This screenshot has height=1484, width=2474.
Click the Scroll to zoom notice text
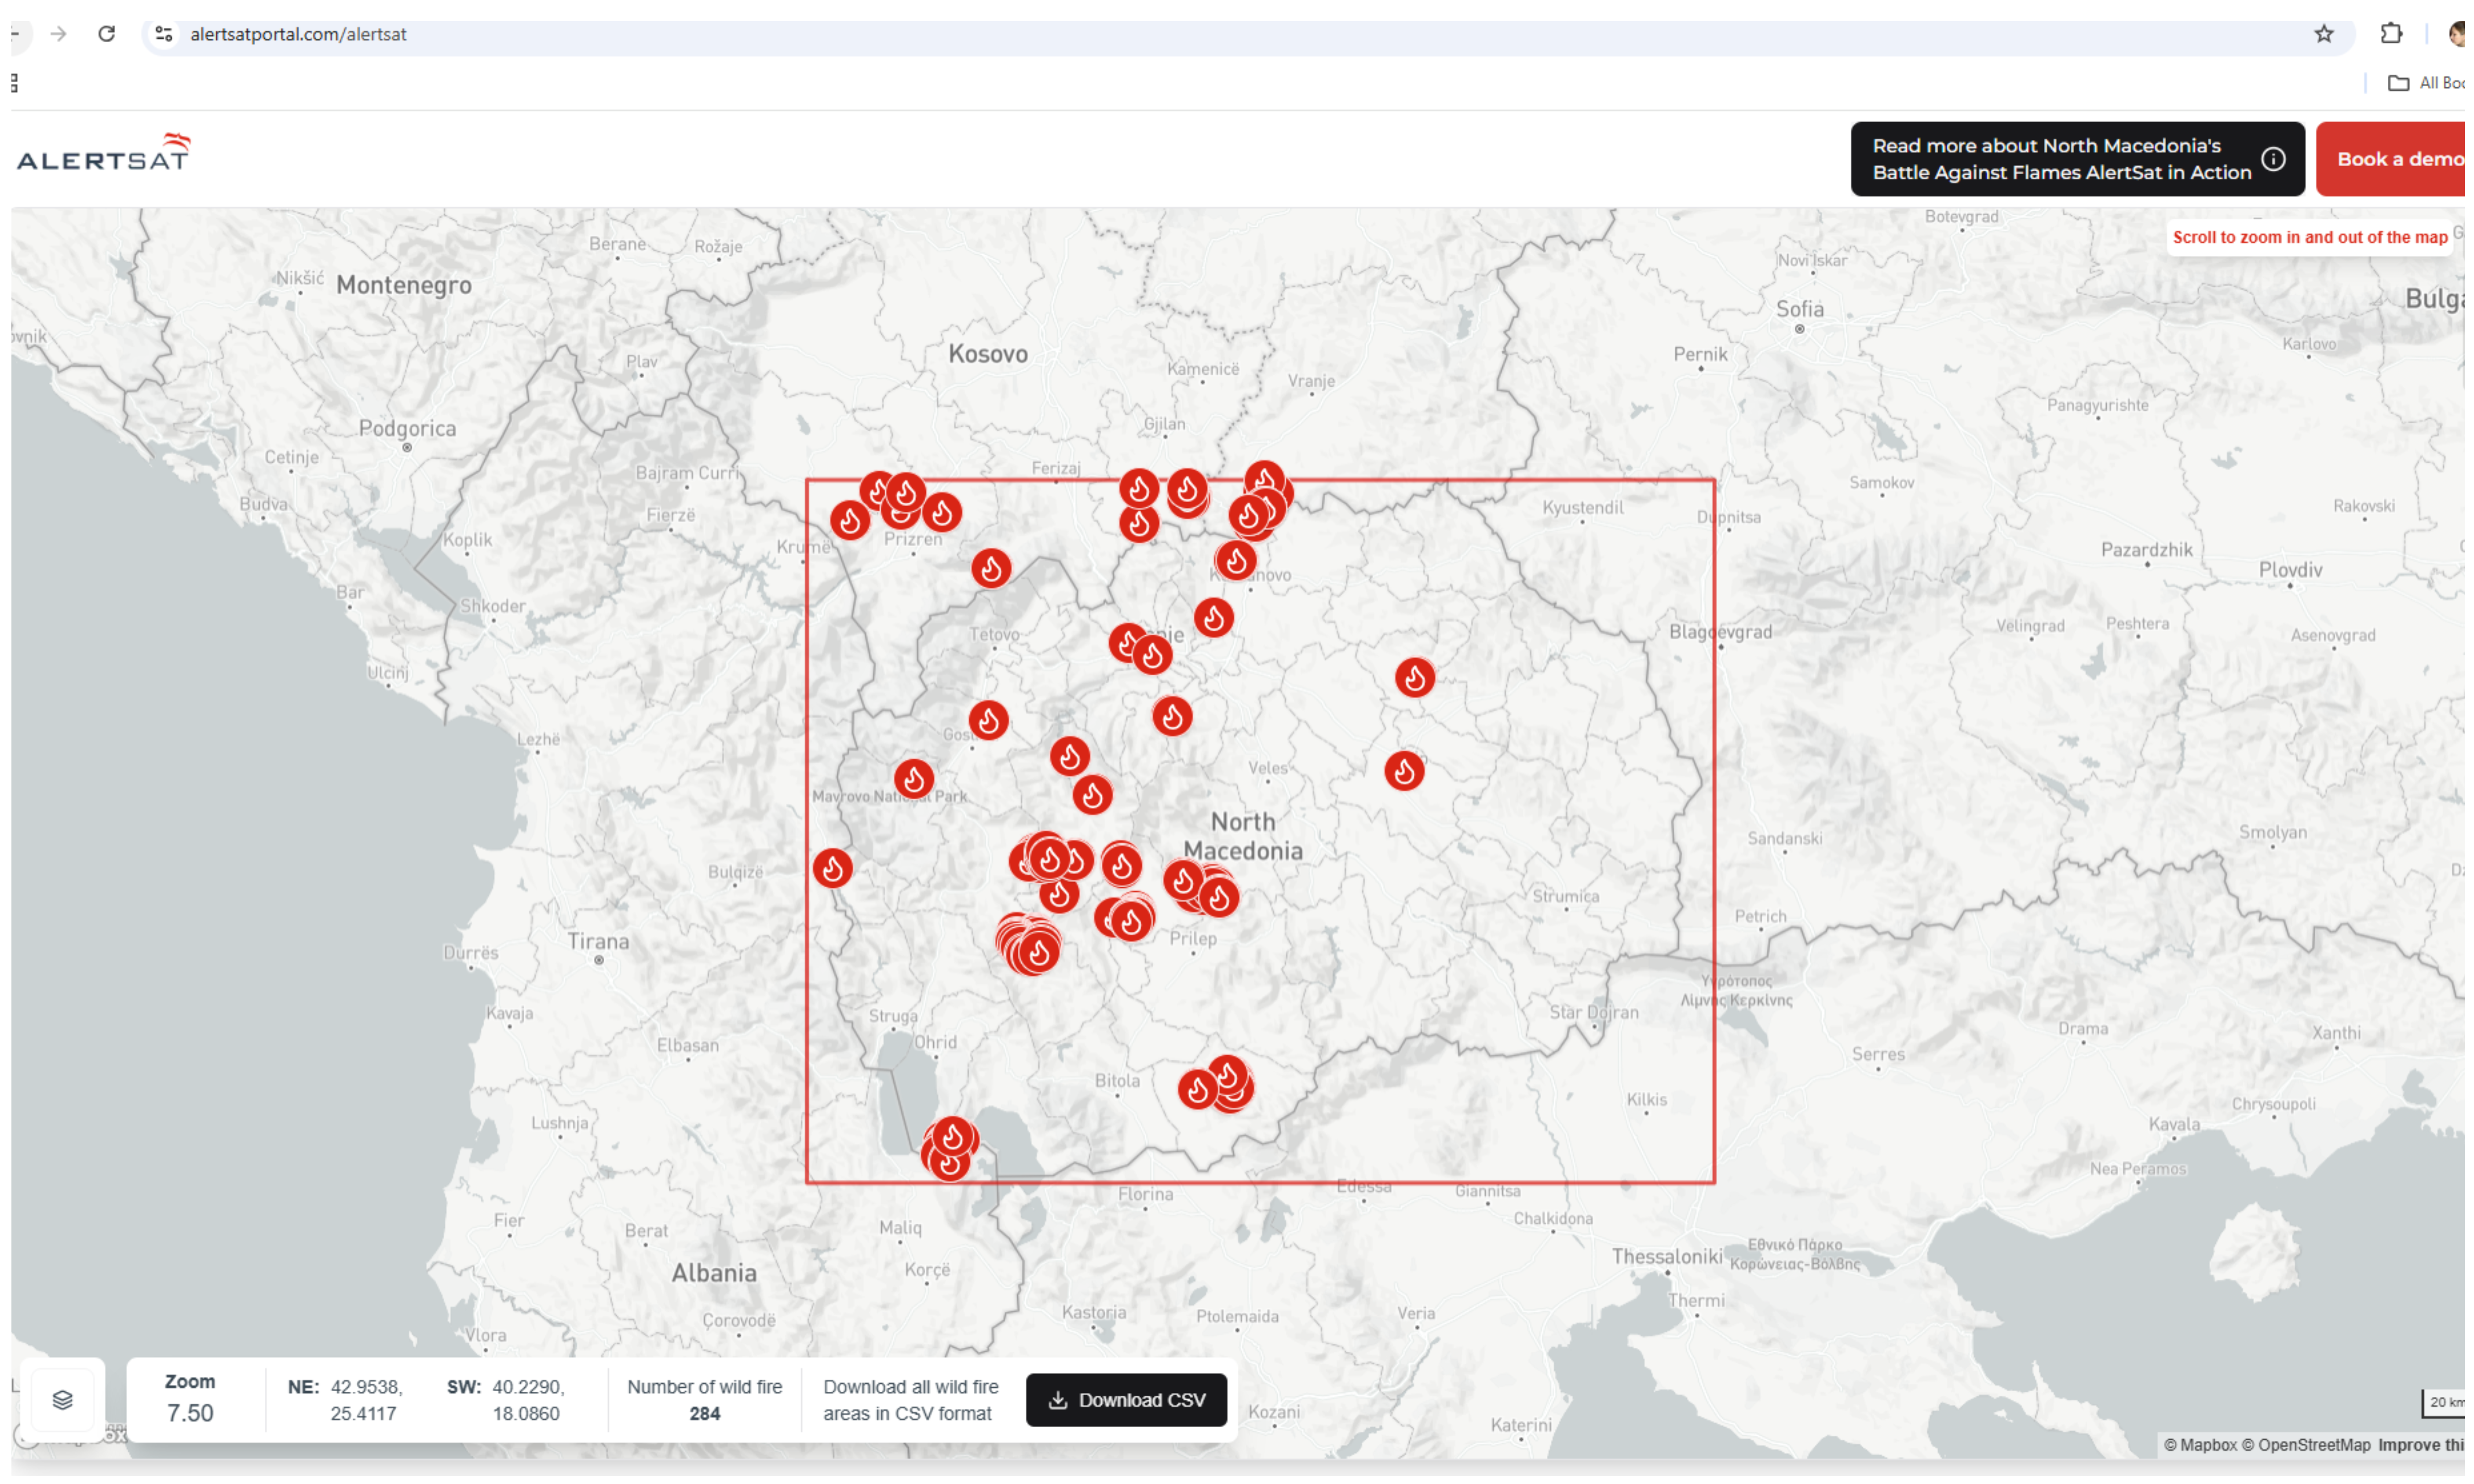(x=2310, y=237)
